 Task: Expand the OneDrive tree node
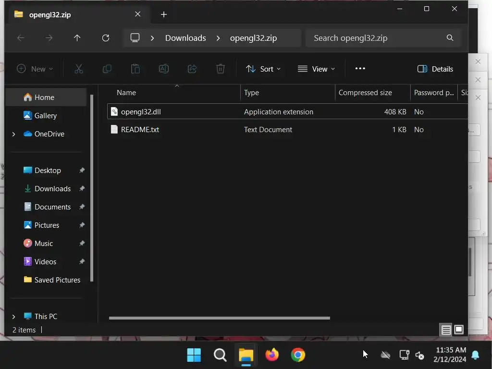13,134
